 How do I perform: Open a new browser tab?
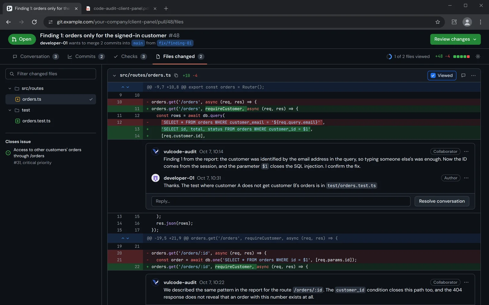[x=166, y=9]
